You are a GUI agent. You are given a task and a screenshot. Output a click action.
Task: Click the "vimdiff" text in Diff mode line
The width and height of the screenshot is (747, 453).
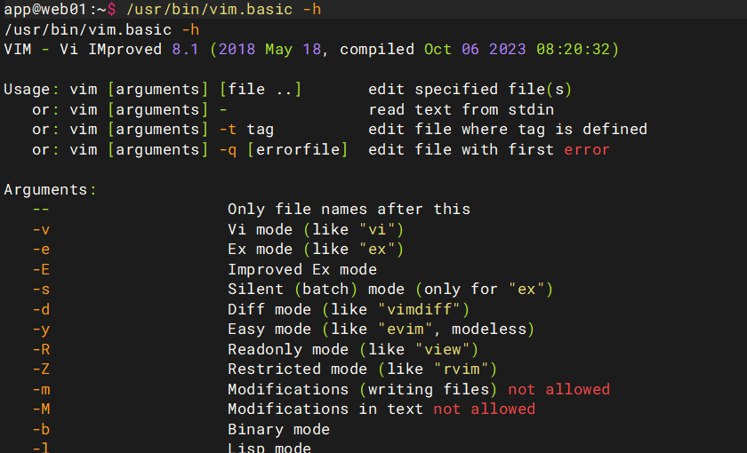[423, 310]
